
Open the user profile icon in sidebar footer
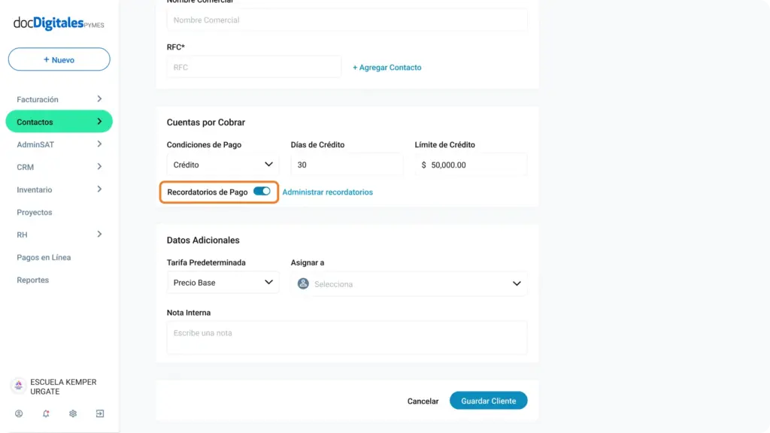tap(19, 413)
